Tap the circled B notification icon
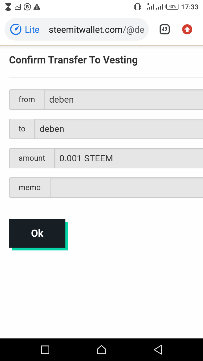The height and width of the screenshot is (361, 203). (27, 7)
